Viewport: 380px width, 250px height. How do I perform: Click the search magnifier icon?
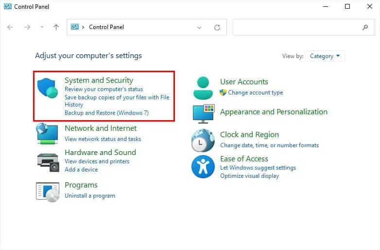(x=365, y=27)
